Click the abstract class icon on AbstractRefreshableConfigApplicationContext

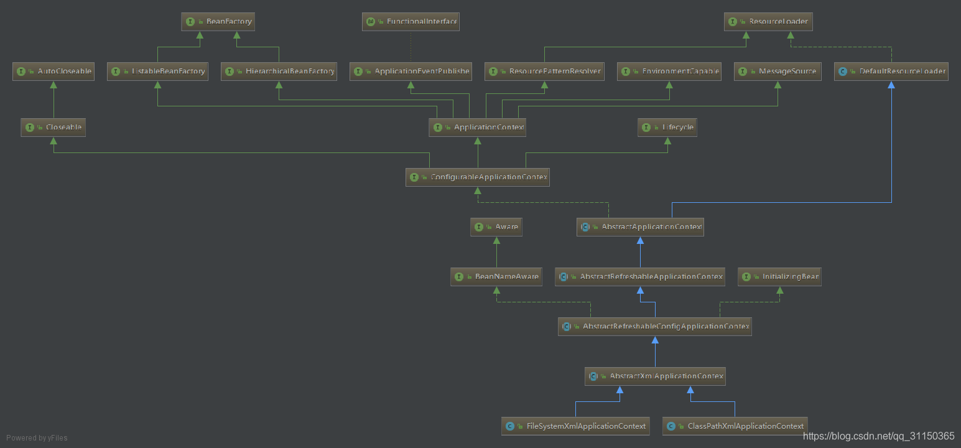point(567,327)
